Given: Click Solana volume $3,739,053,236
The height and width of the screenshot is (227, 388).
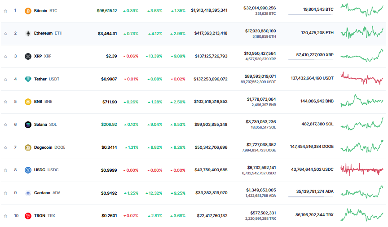Looking at the screenshot, I should click(260, 121).
